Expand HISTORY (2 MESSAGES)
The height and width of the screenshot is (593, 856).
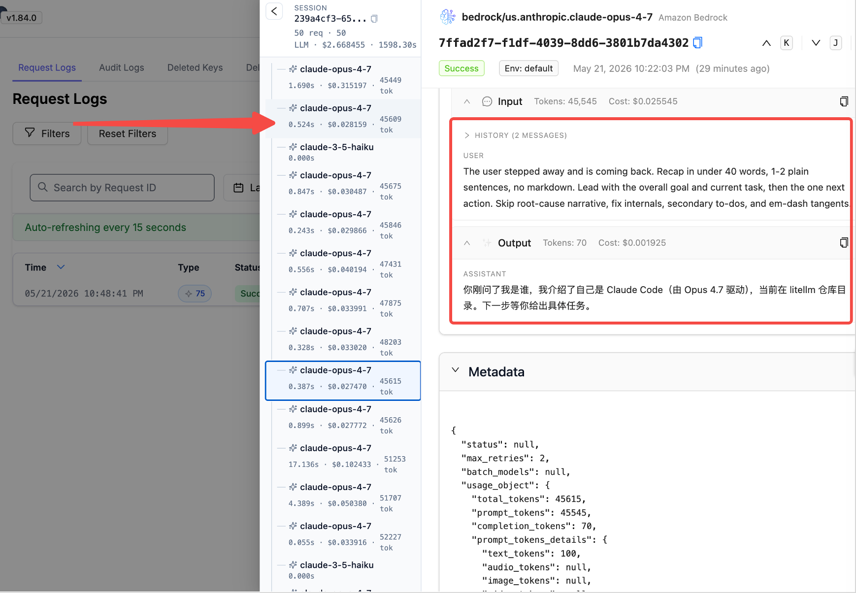coord(515,135)
